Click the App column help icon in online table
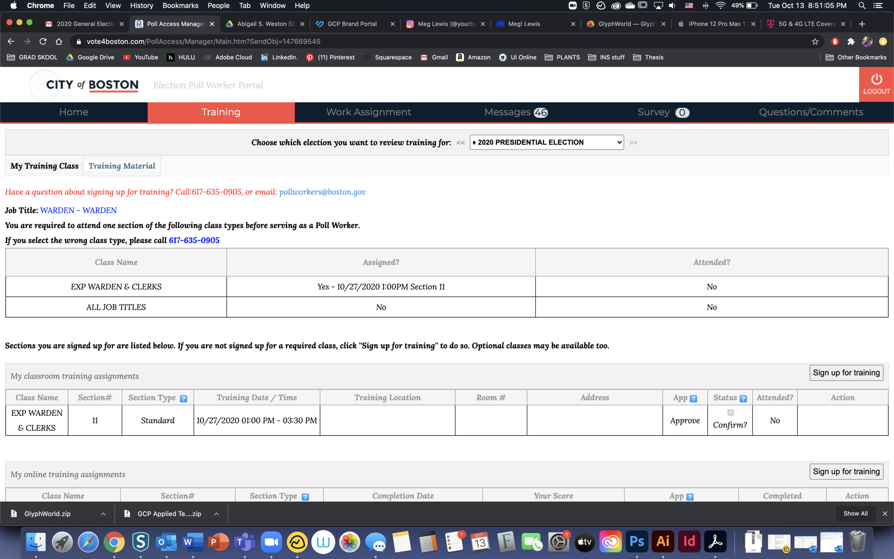This screenshot has height=559, width=894. 689,497
